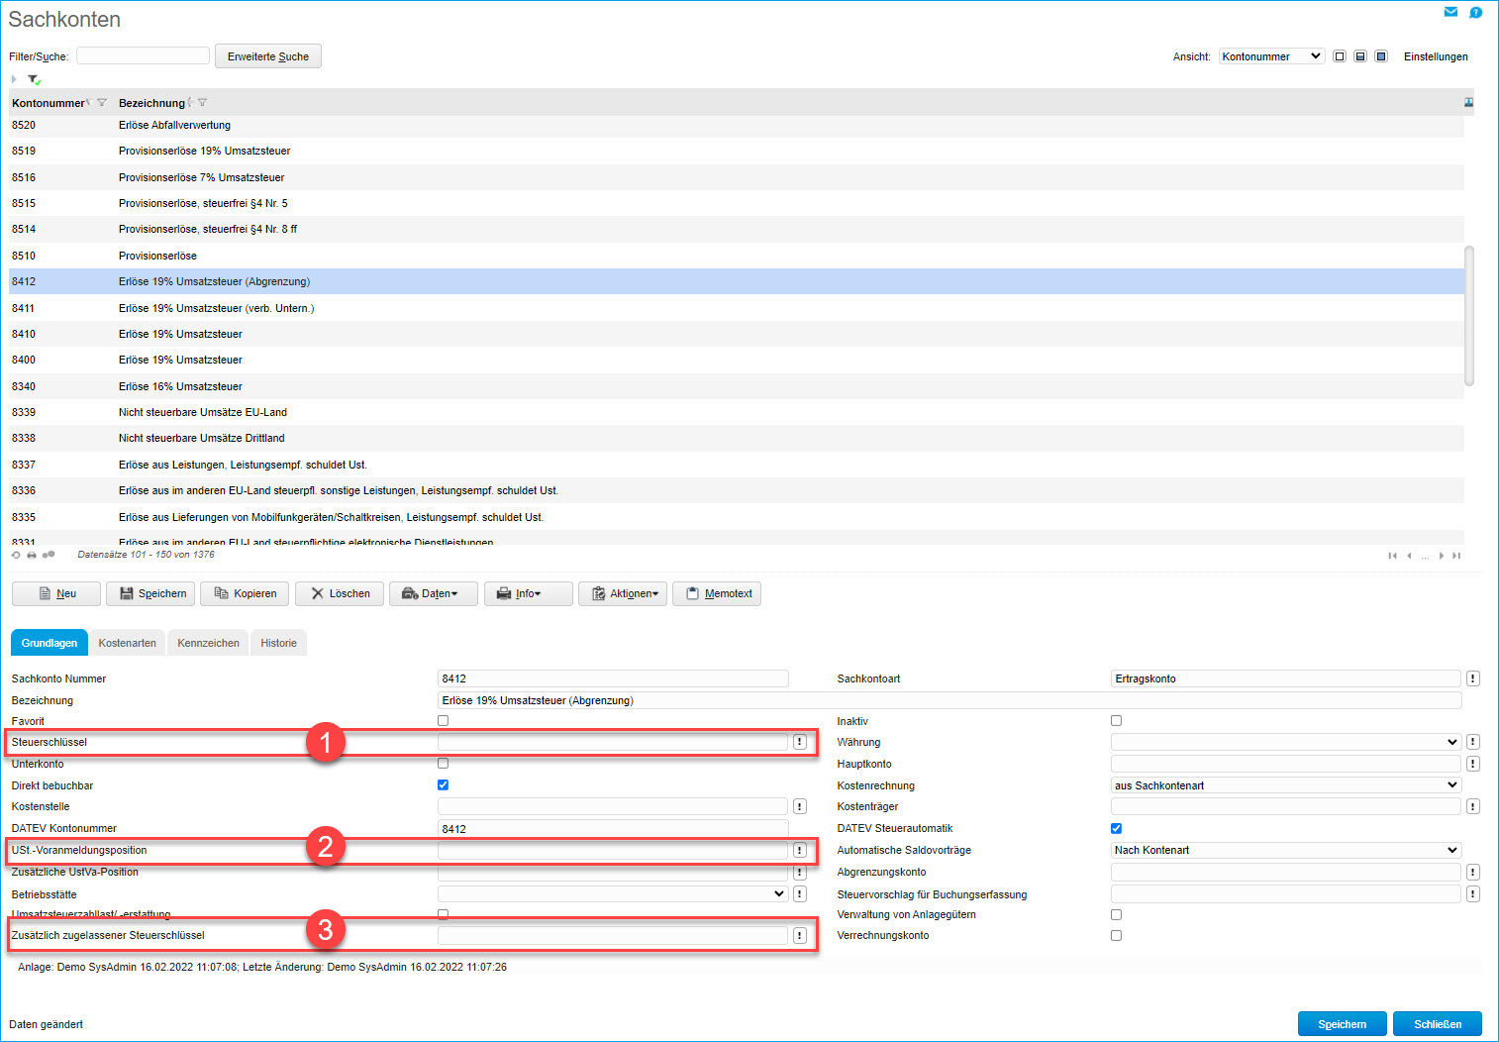Click the active filter funnel icon

34,80
